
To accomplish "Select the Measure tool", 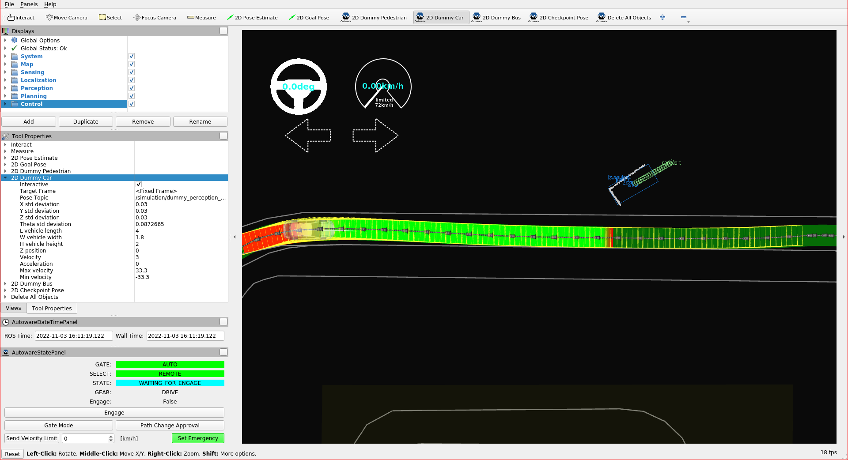I will coord(201,17).
